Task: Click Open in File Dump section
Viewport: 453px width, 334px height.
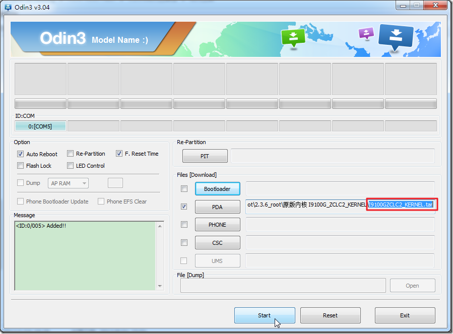Action: pos(412,286)
